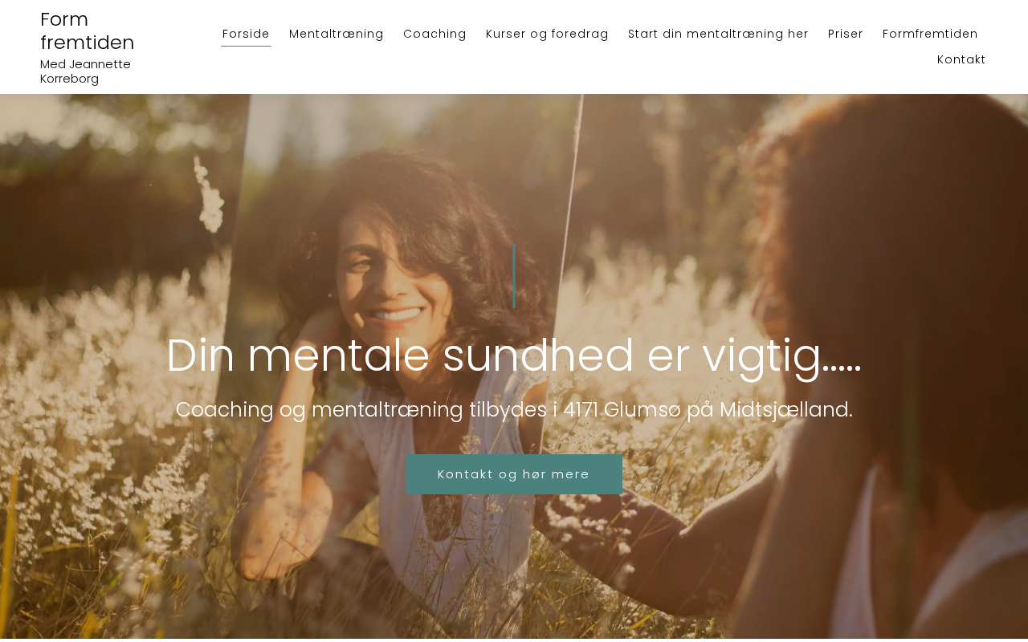The image size is (1028, 642).
Task: Click the Med Jeannette Korreborg tagline
Action: click(85, 71)
